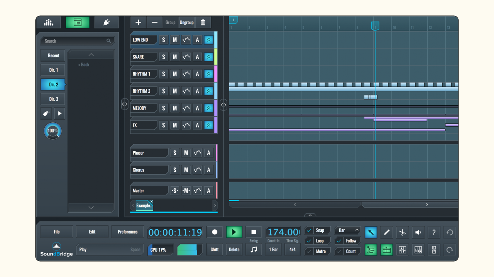Start recording with the record button

coord(215,232)
